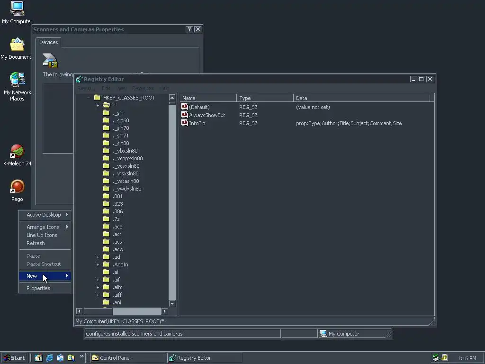Viewport: 485px width, 364px height.
Task: Click the tree scroll up arrow
Action: point(172,98)
